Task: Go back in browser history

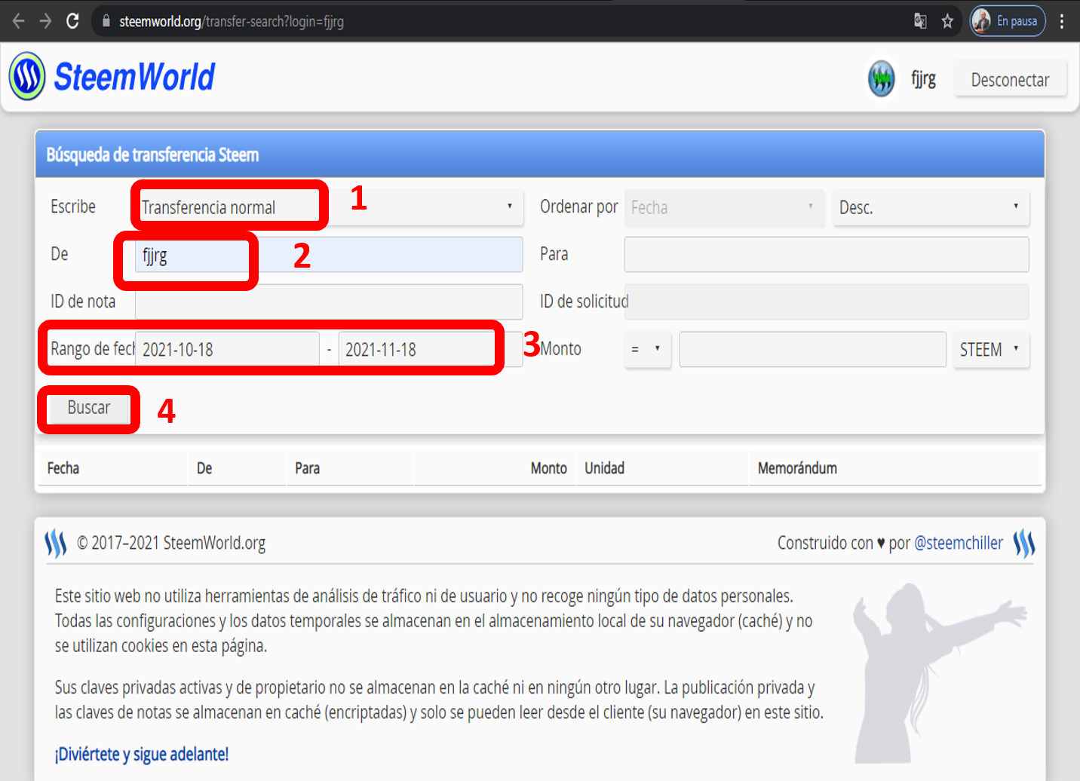Action: pos(19,21)
